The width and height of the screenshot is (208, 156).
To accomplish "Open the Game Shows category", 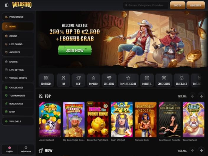I will [x=164, y=80].
